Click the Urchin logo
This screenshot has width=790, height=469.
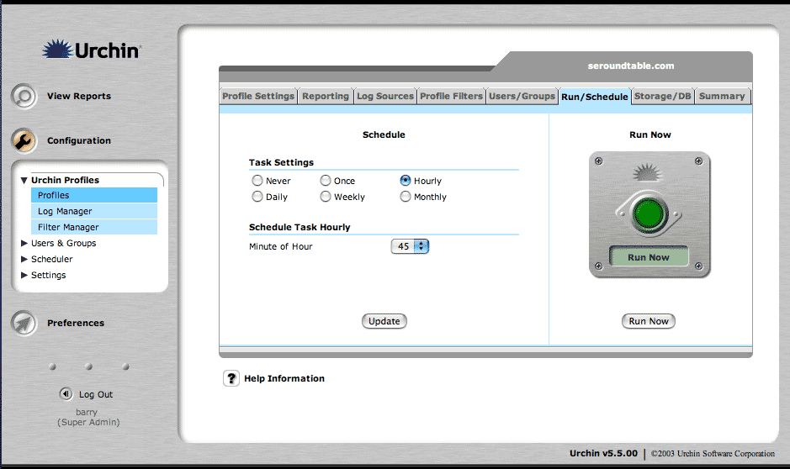click(x=92, y=50)
